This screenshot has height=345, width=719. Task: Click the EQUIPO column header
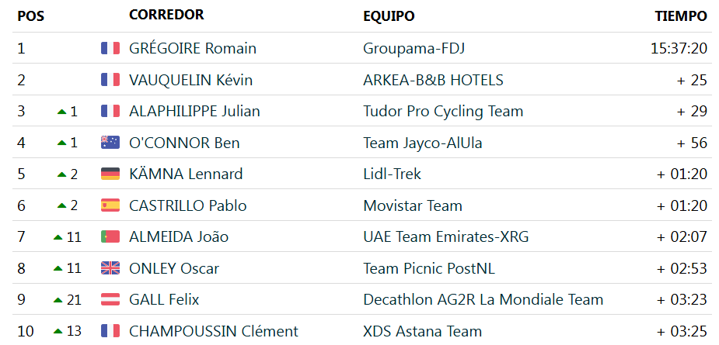[x=389, y=16]
